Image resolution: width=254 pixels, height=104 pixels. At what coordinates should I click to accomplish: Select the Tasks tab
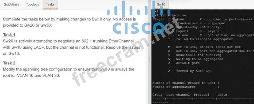tap(50, 4)
